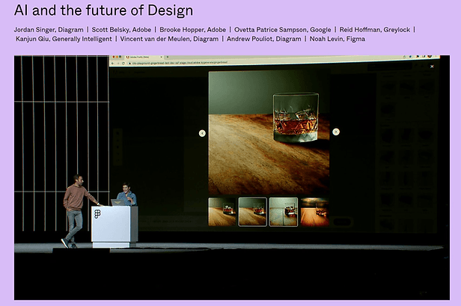Click speaker name "Reid Hoffman, Greylock"

[375, 30]
